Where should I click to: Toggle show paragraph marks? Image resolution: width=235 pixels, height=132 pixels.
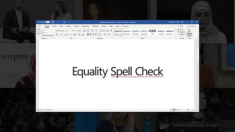coord(111,31)
